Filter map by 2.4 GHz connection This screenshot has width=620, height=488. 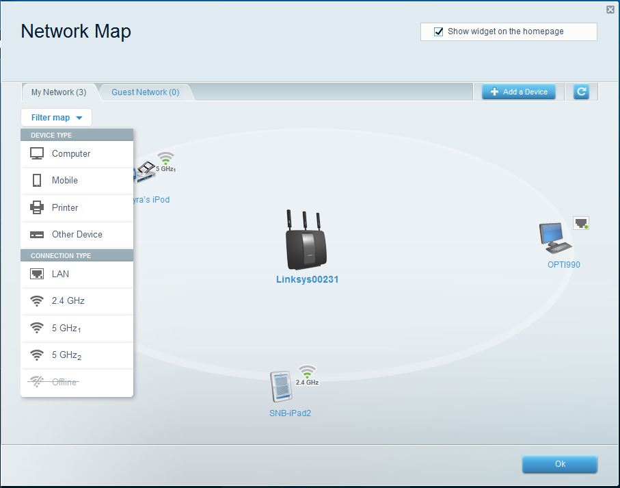tap(77, 301)
